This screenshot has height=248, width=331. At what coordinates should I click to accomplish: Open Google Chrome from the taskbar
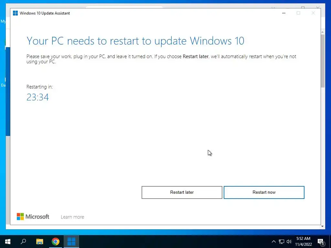click(56, 242)
